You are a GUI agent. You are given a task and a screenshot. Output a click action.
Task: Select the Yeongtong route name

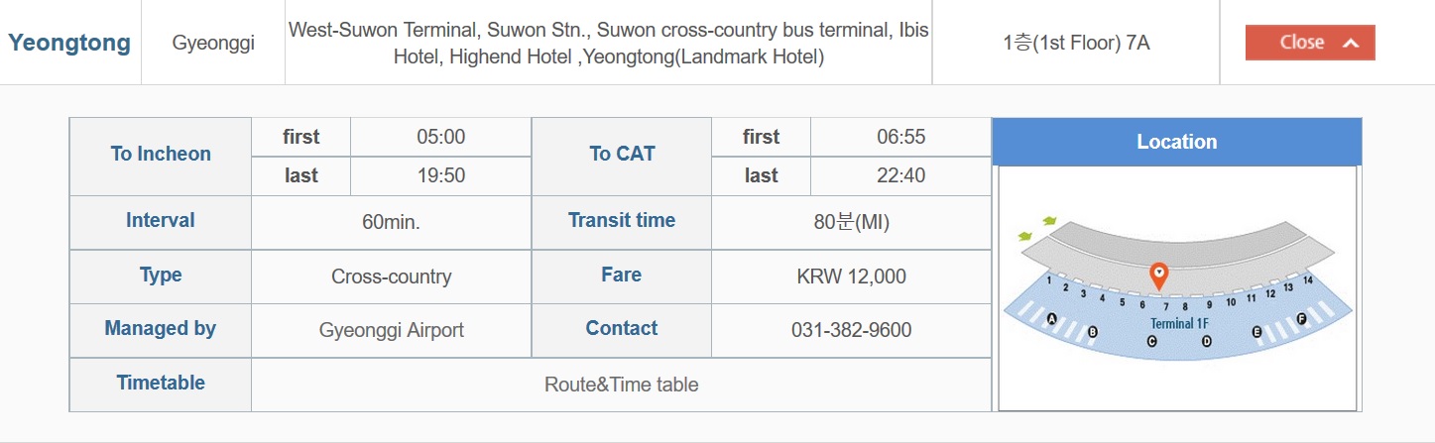(69, 43)
